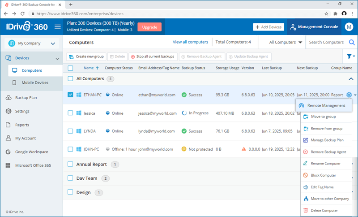Check the Dav Team group checkbox

[70, 178]
